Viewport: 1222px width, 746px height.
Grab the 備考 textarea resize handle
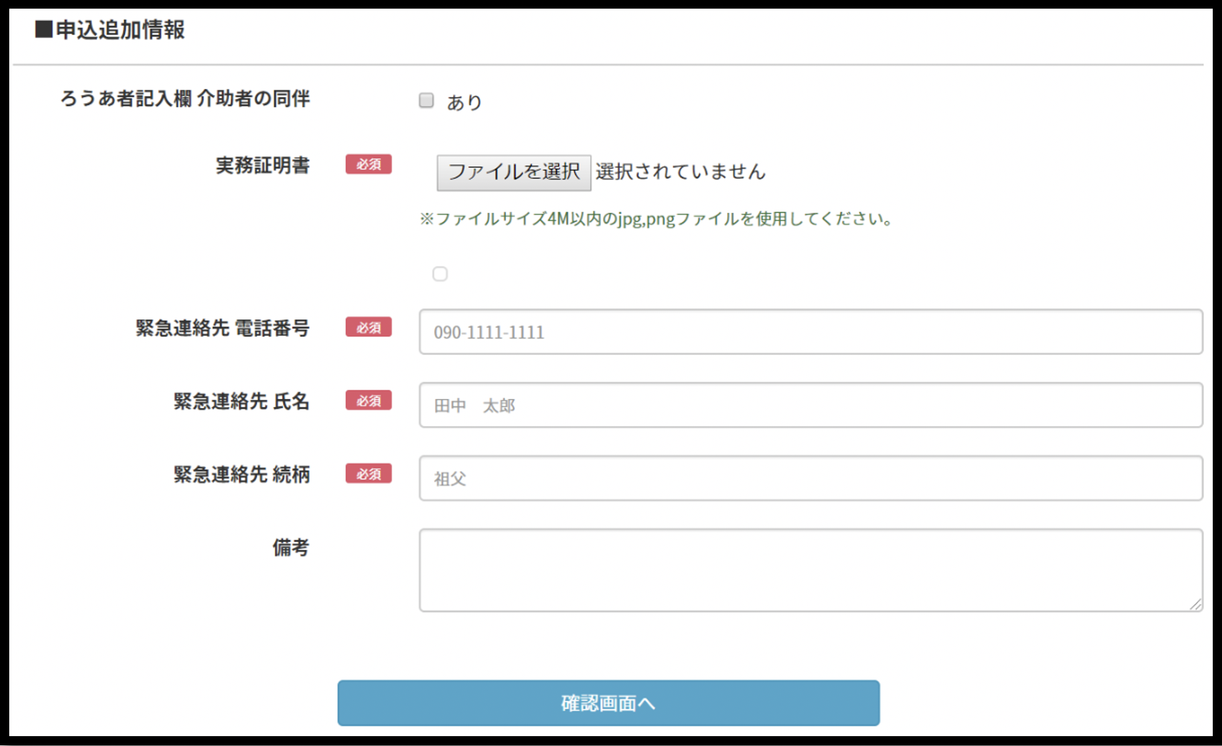coord(1195,605)
